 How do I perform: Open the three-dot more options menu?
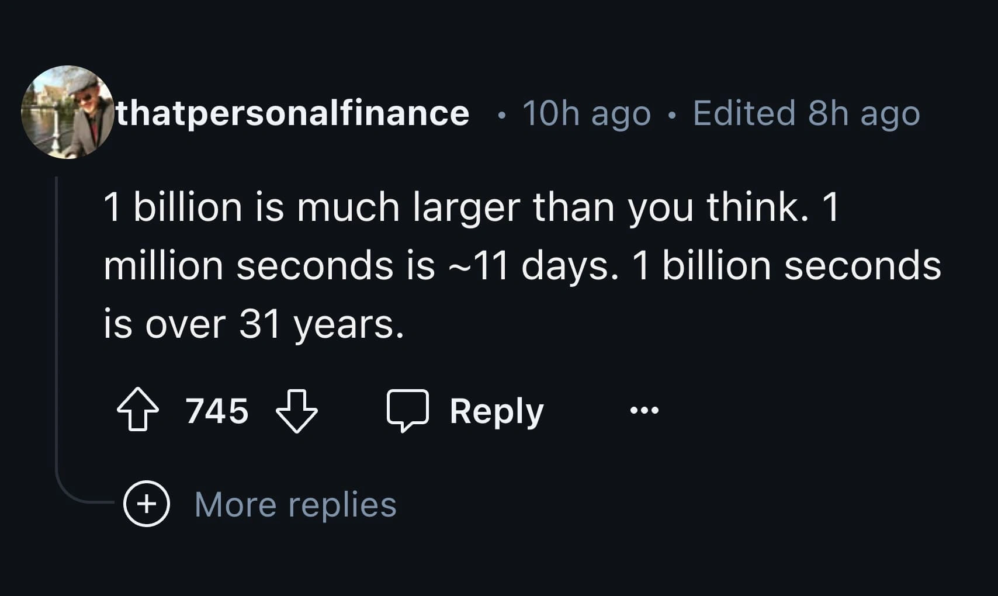(x=644, y=410)
